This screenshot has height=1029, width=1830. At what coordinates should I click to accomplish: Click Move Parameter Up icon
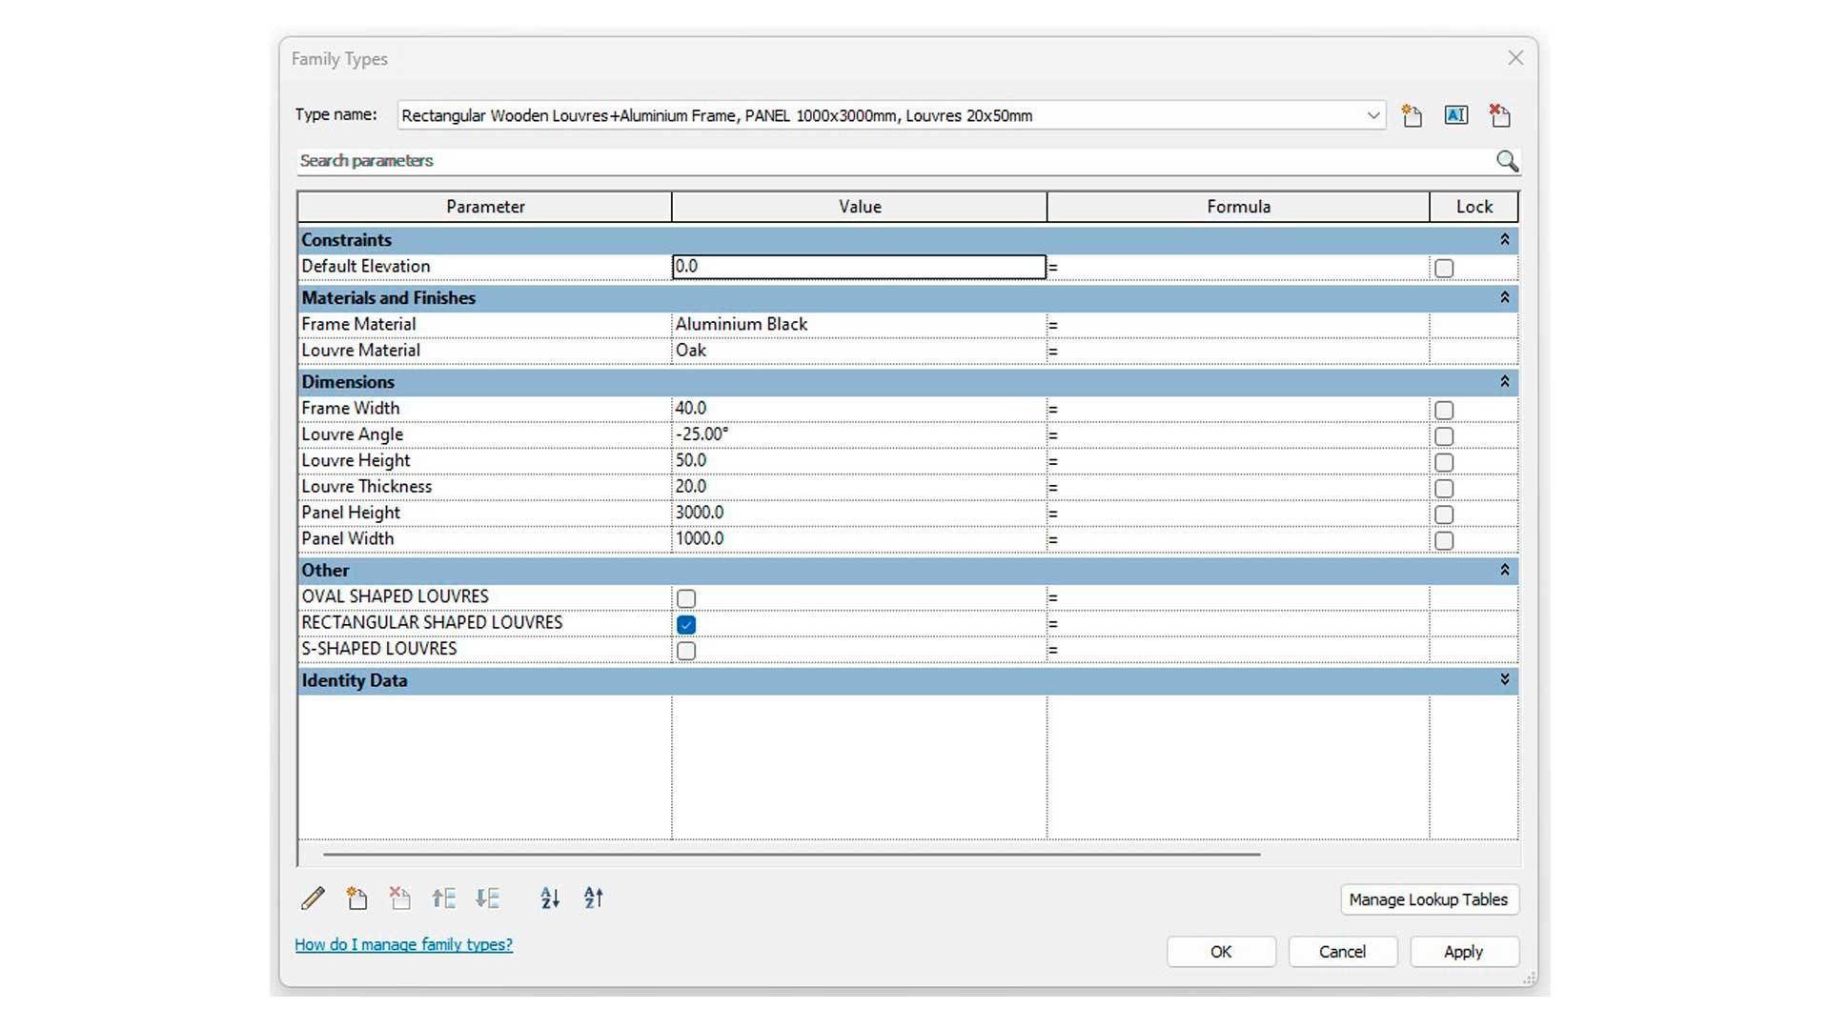pyautogui.click(x=443, y=898)
